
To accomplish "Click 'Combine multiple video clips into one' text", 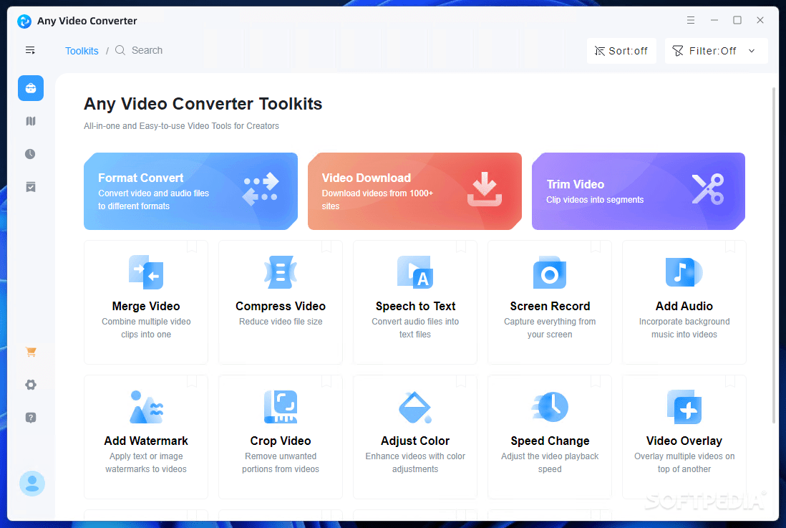I will click(x=146, y=327).
